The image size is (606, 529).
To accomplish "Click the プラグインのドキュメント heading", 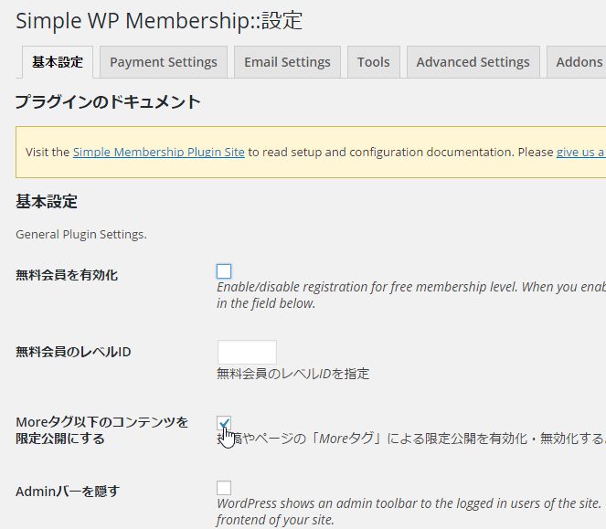I will (108, 102).
